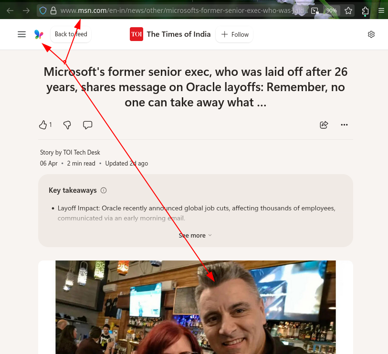Image resolution: width=388 pixels, height=354 pixels.
Task: Click the 90% zoom level control
Action: click(x=331, y=10)
